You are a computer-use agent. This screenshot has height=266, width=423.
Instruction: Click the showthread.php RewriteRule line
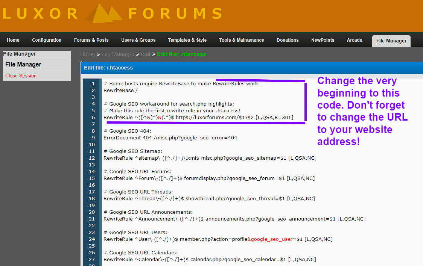pos(209,199)
